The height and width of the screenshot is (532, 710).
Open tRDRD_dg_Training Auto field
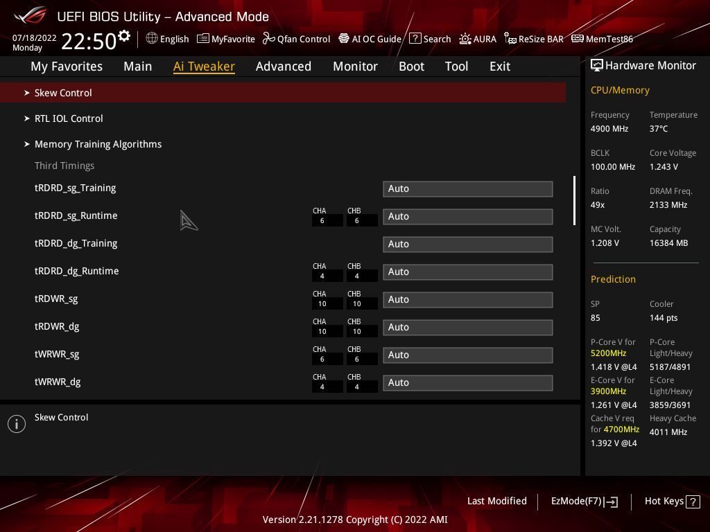click(x=468, y=245)
